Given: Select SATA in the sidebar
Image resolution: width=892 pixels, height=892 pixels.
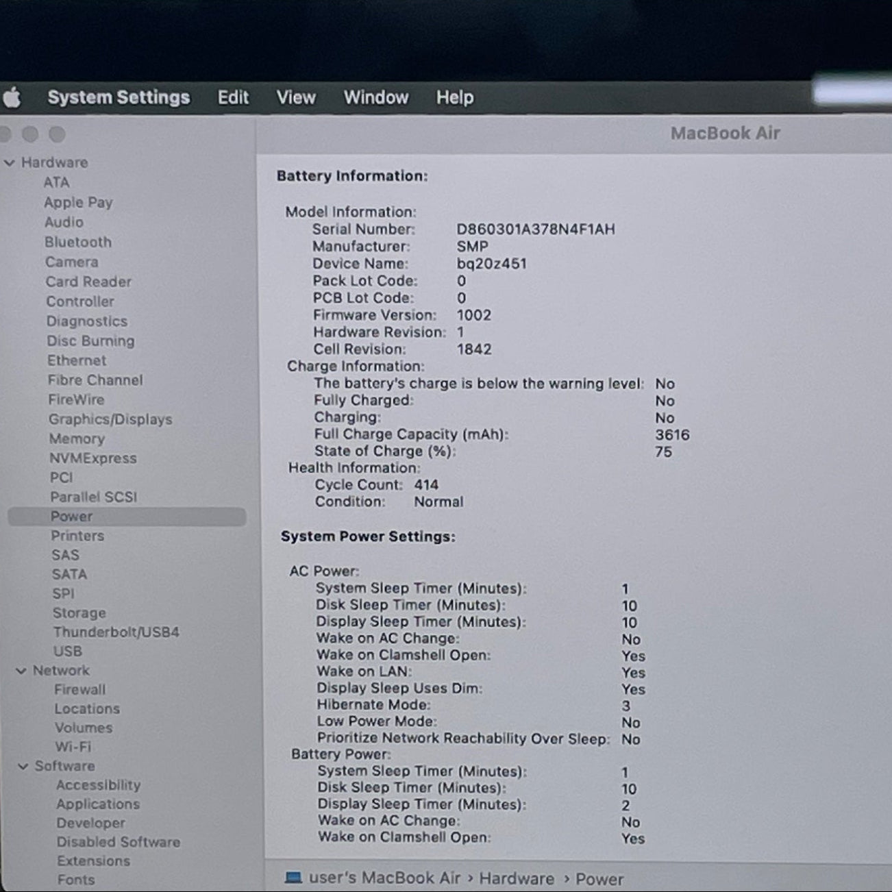Looking at the screenshot, I should pyautogui.click(x=69, y=574).
